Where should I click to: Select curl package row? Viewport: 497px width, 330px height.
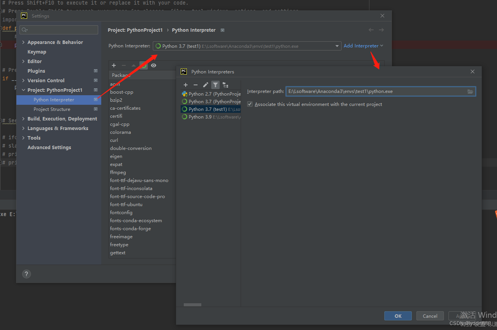click(142, 140)
